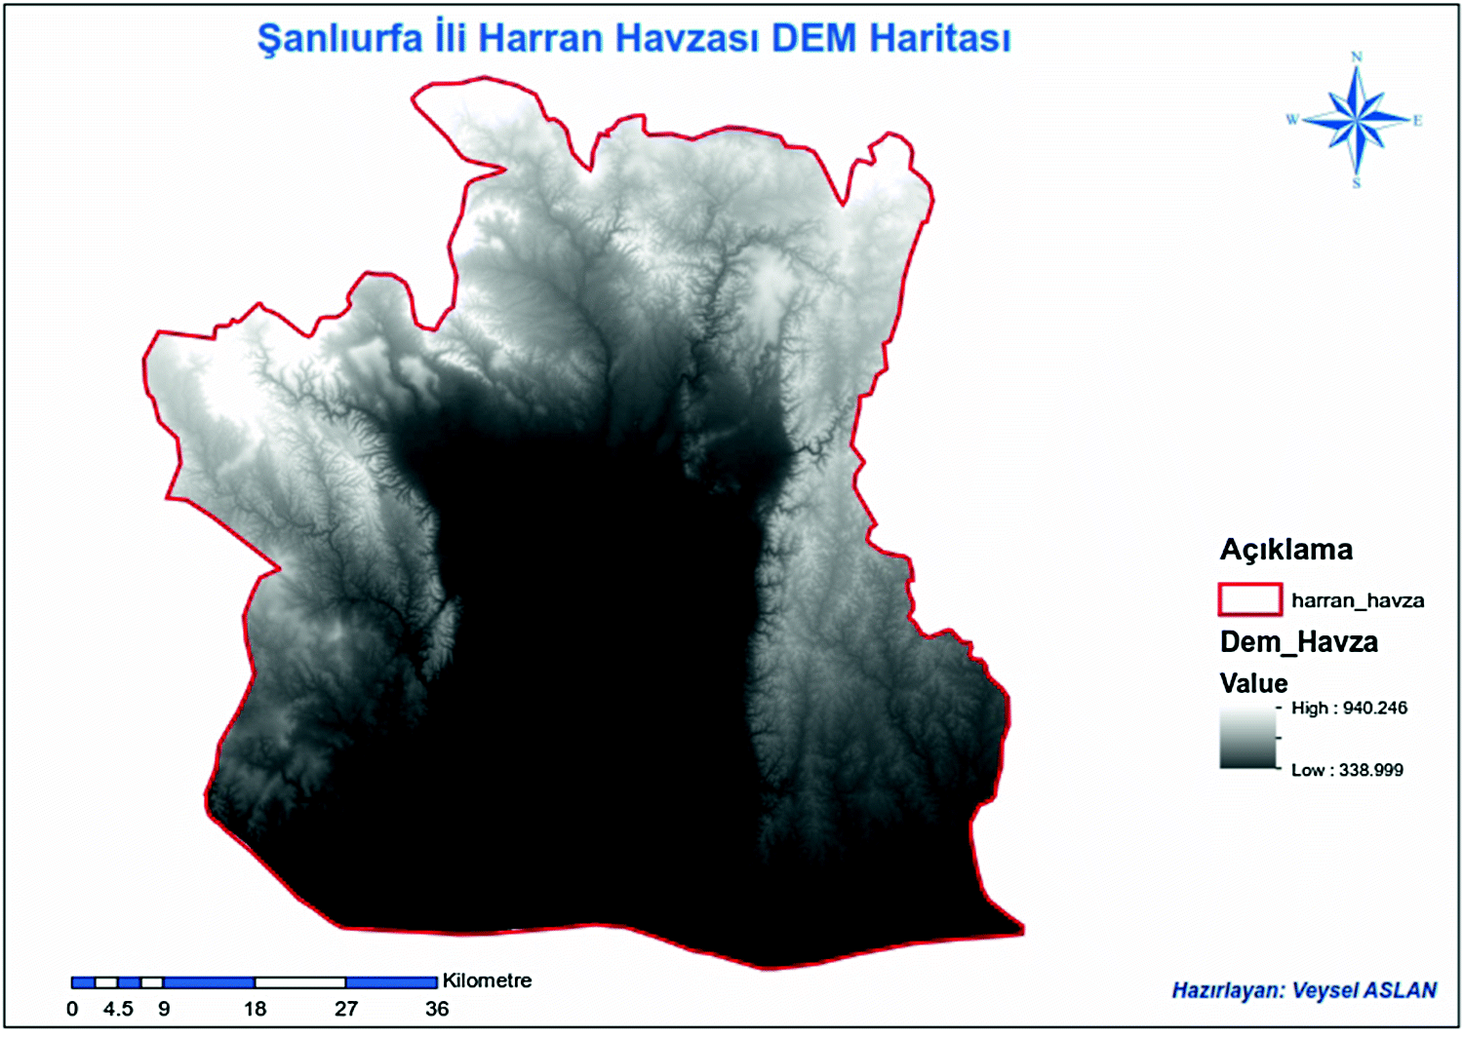This screenshot has height=1037, width=1463.
Task: Toggle the Dem_Havza layer in the legend
Action: coord(1297,642)
